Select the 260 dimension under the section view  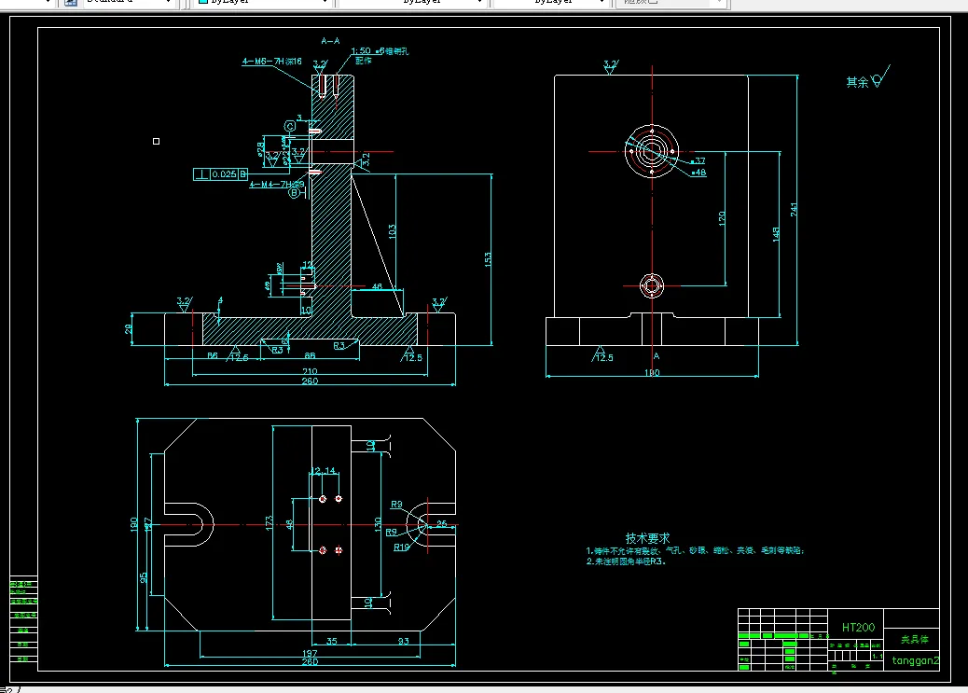tap(310, 381)
